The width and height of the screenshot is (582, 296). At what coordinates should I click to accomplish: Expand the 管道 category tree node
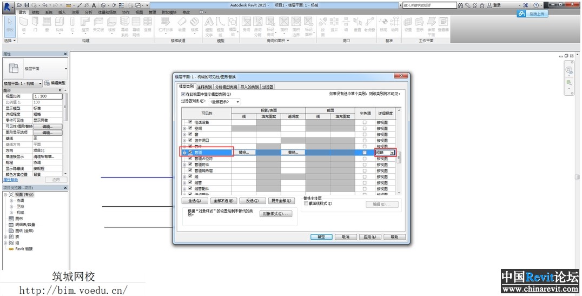click(x=184, y=153)
